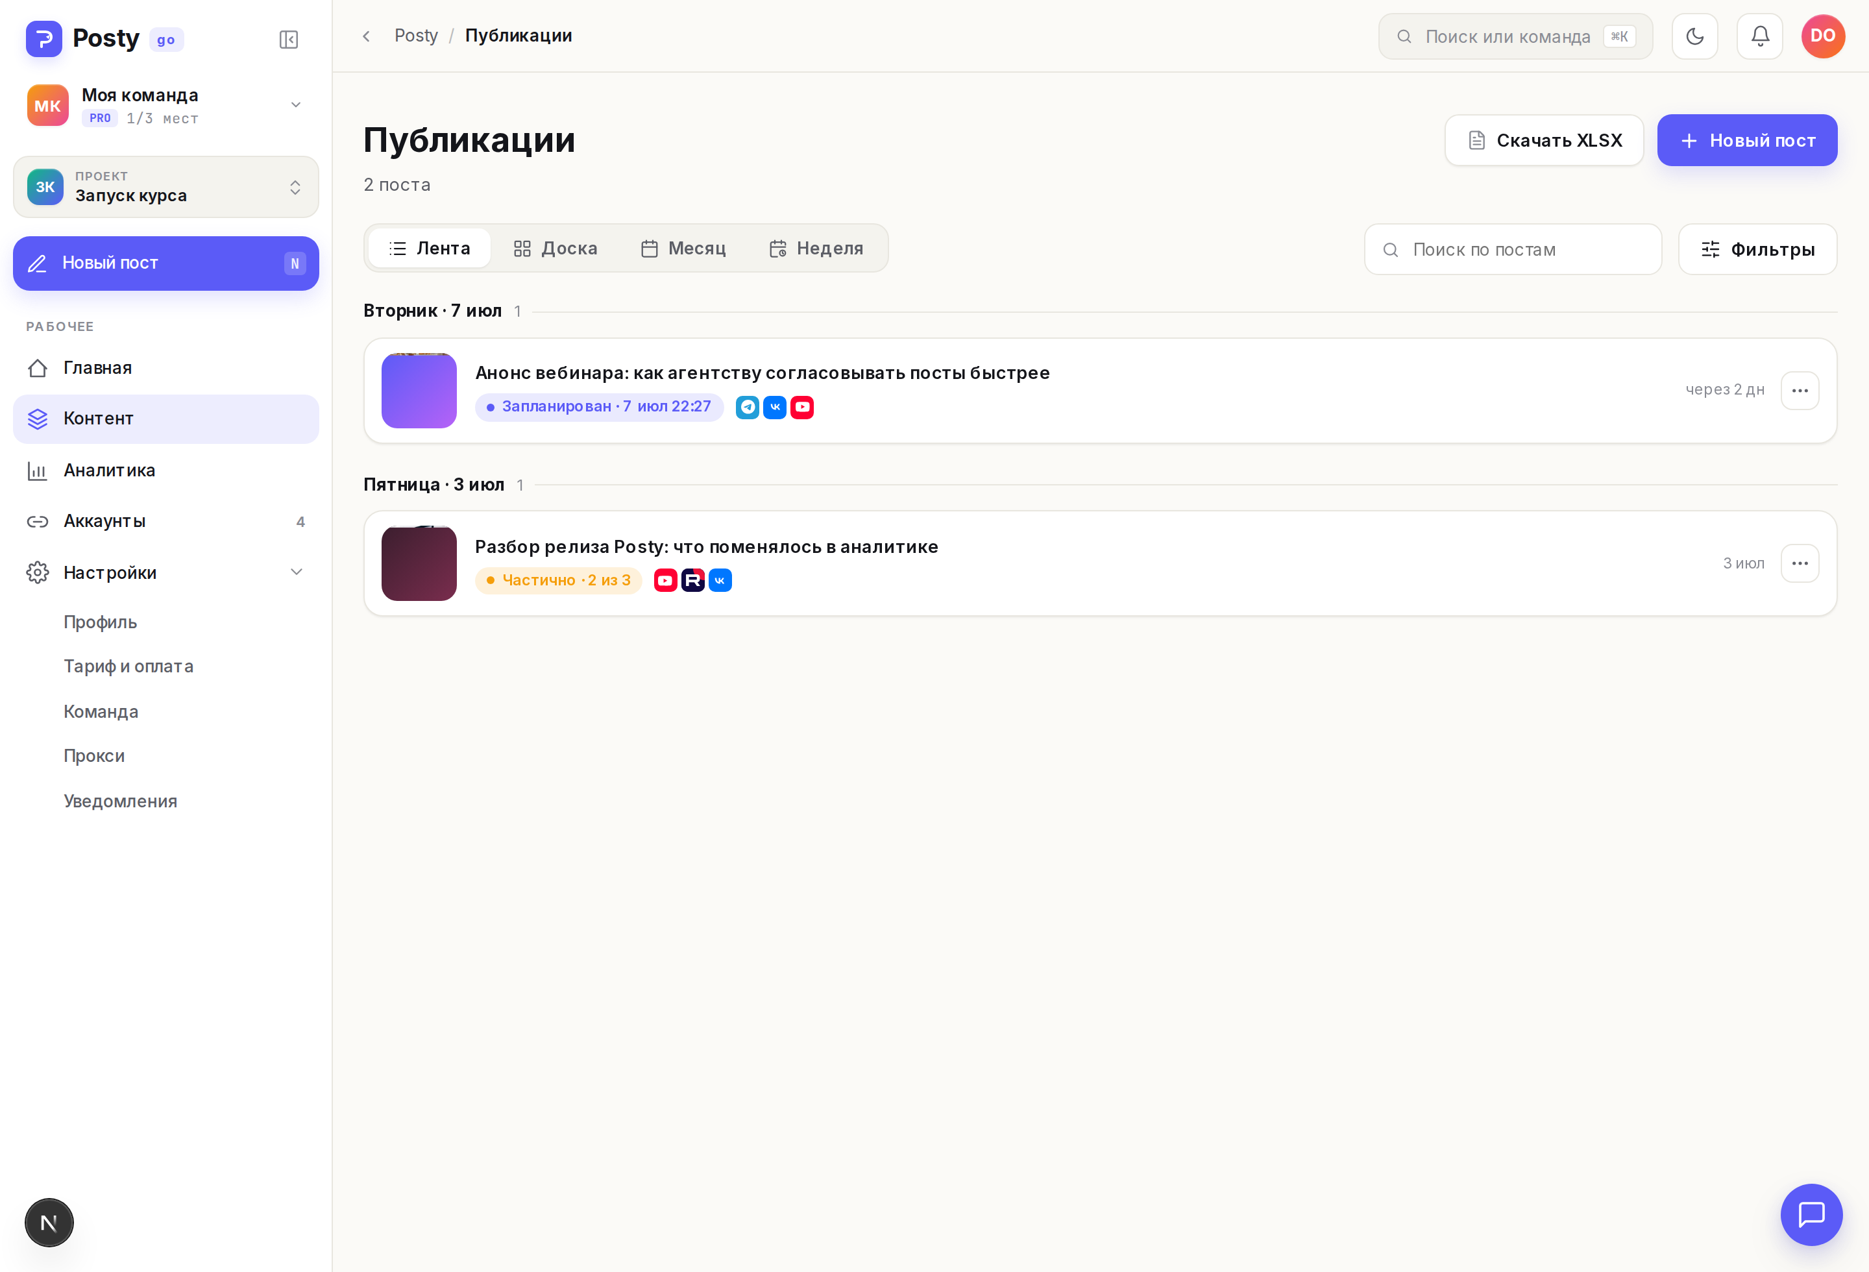Viewport: 1869px width, 1272px height.
Task: Click purple thumbnail of webinar post
Action: (x=419, y=391)
